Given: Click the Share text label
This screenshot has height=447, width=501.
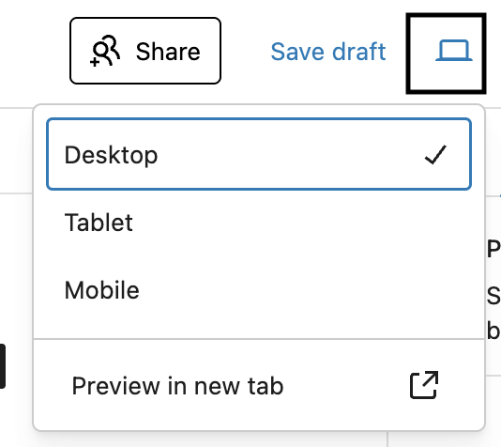Looking at the screenshot, I should 168,52.
